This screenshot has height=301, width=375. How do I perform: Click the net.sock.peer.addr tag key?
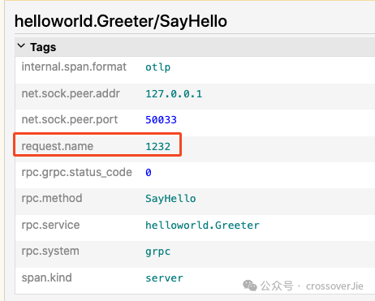[71, 93]
